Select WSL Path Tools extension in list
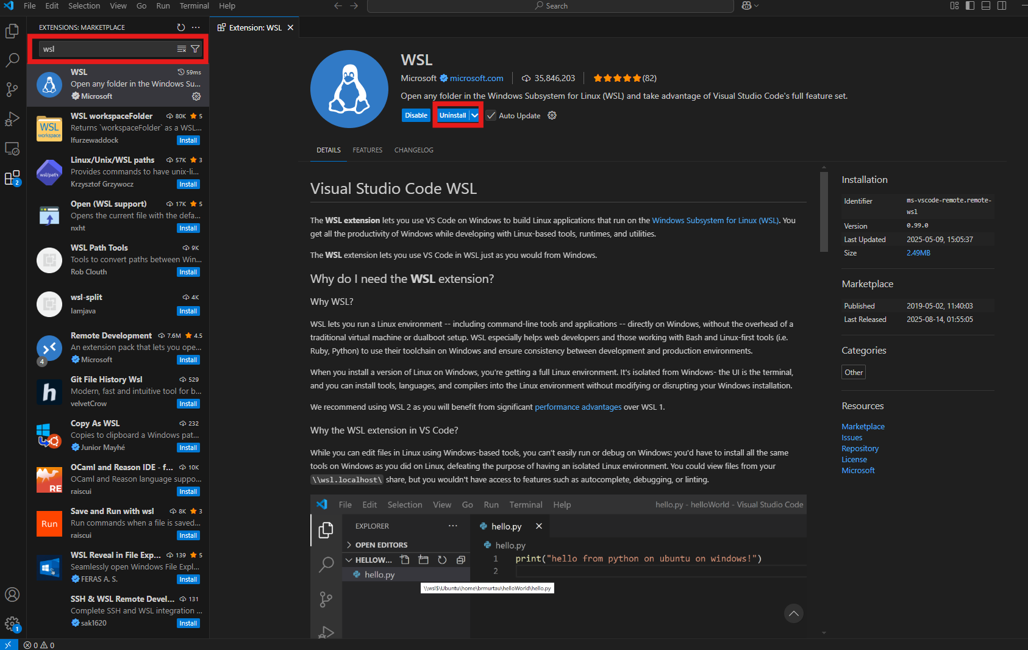The height and width of the screenshot is (650, 1028). pos(118,260)
